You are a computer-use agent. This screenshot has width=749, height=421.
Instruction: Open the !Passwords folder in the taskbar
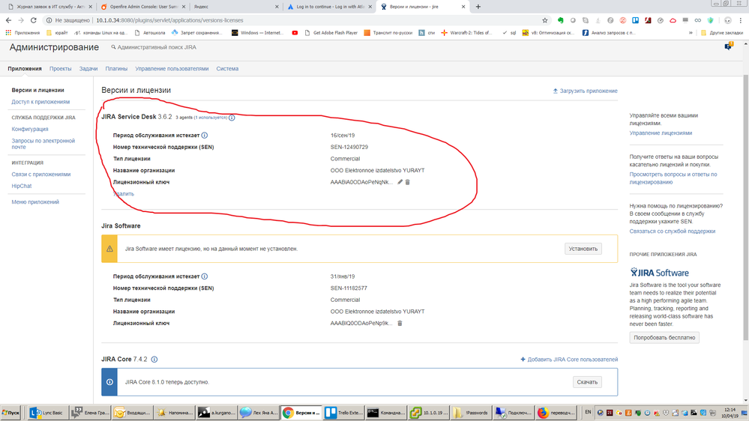[x=471, y=413]
